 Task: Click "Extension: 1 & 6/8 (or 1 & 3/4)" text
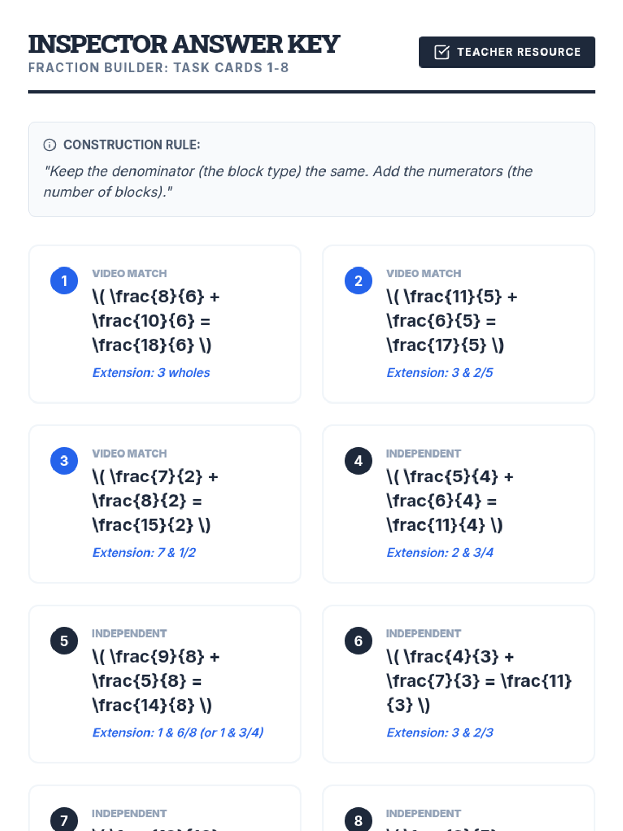pos(178,732)
